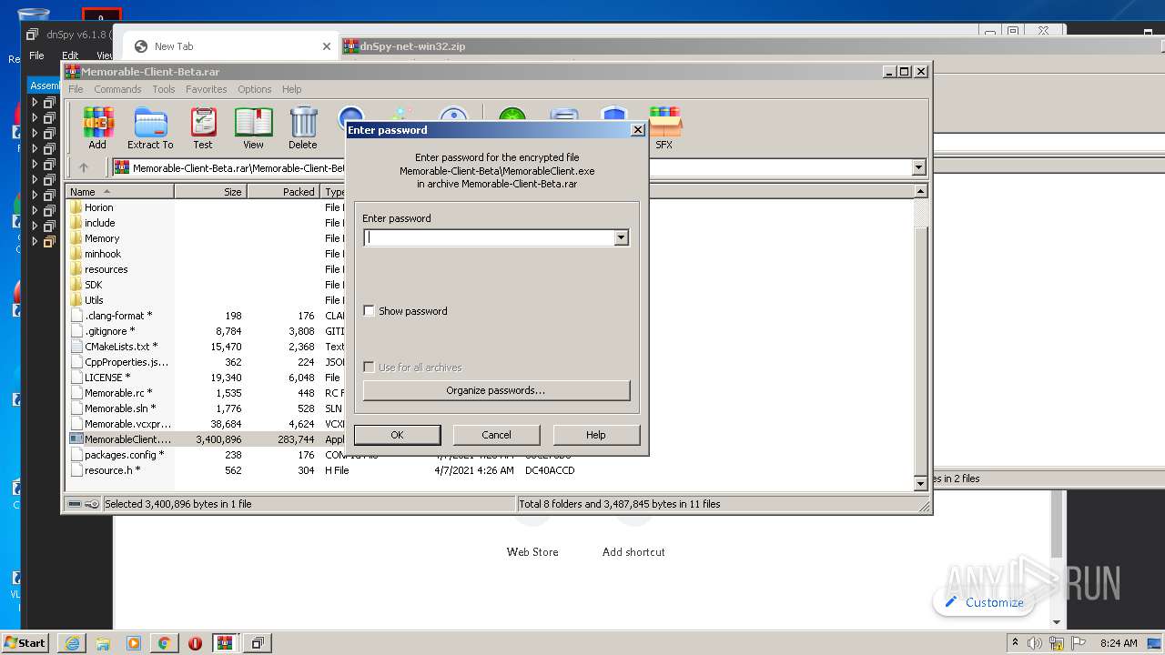Click the up-one-level arrow beside address bar
Image resolution: width=1165 pixels, height=655 pixels.
point(84,167)
